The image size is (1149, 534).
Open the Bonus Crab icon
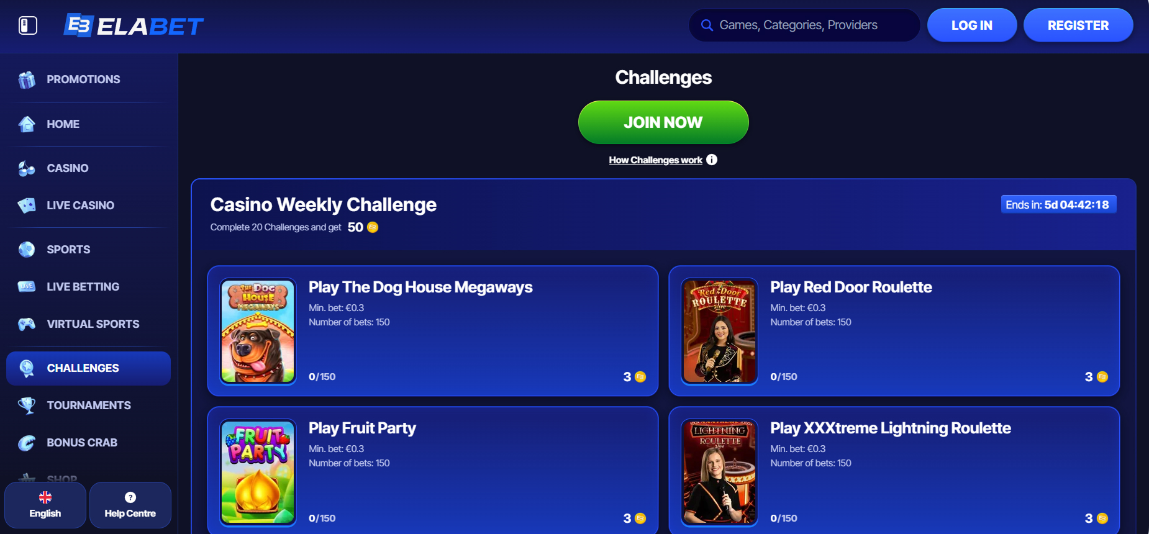[27, 443]
